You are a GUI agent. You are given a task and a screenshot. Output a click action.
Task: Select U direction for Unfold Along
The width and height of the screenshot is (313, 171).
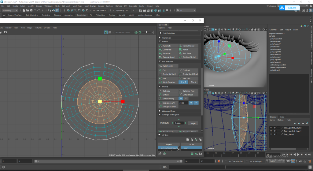tap(181, 99)
